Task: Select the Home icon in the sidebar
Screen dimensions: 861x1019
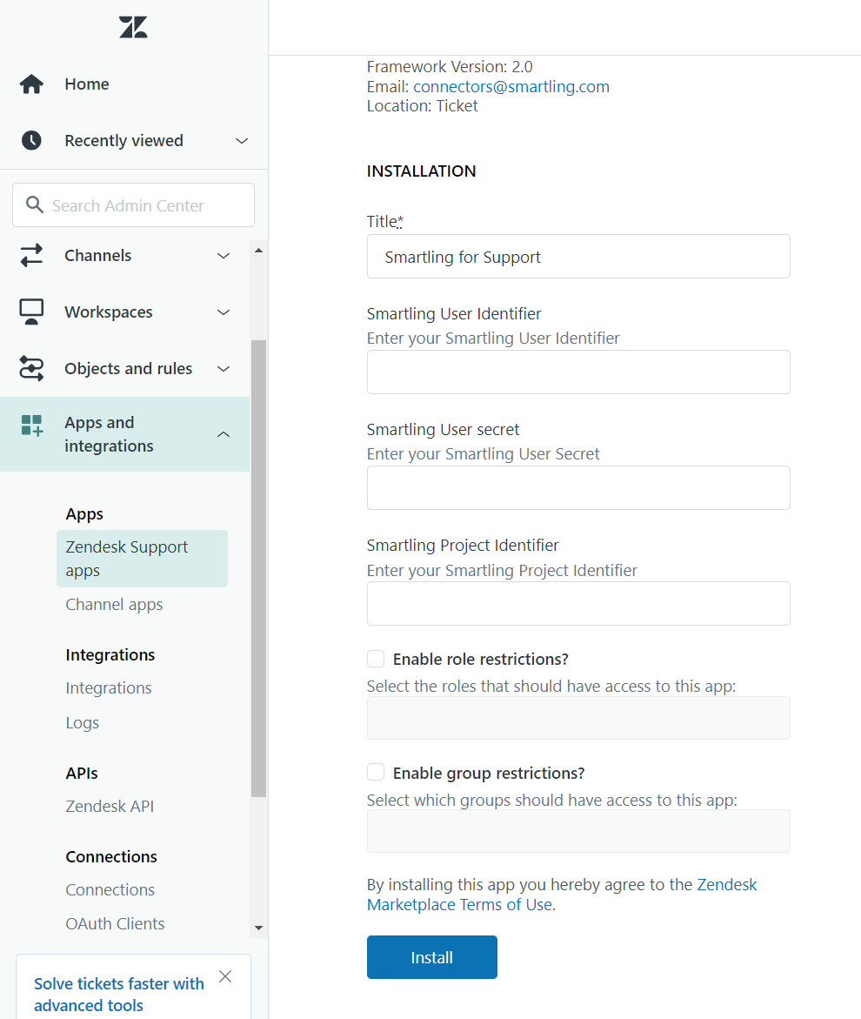Action: 31,84
